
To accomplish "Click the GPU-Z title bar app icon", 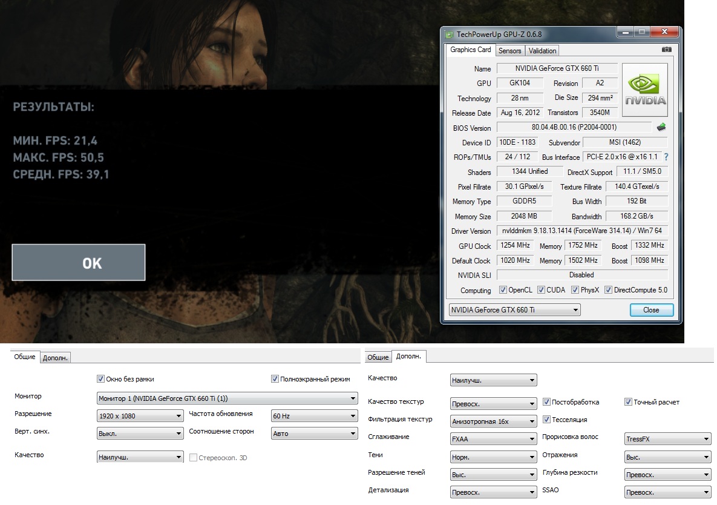I will tap(450, 35).
